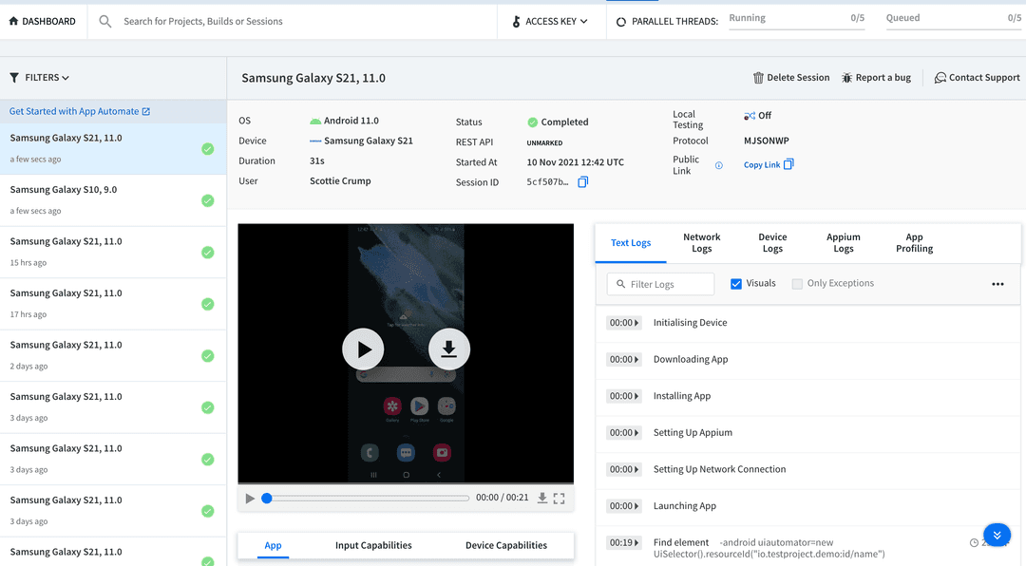
Task: Open Get Started with App Automate link
Action: (x=80, y=111)
